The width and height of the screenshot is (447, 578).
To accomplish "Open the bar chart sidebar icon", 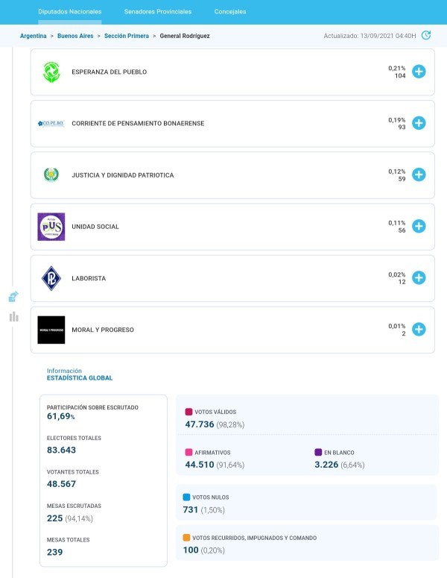I will point(13,317).
